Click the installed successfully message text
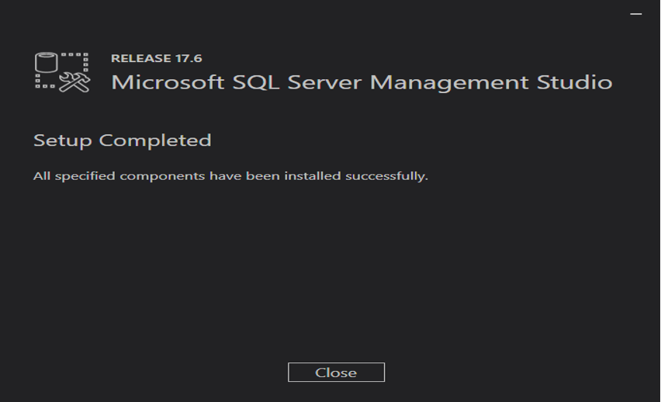The width and height of the screenshot is (661, 402). click(230, 176)
